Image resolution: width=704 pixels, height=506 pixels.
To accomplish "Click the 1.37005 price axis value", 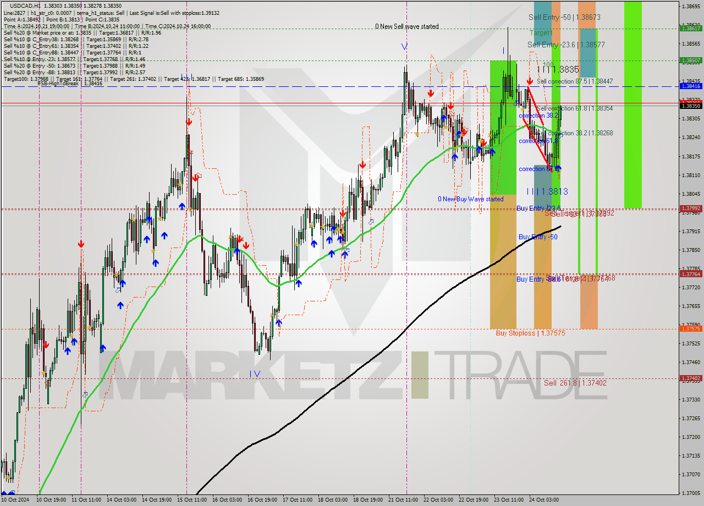I will tap(691, 493).
